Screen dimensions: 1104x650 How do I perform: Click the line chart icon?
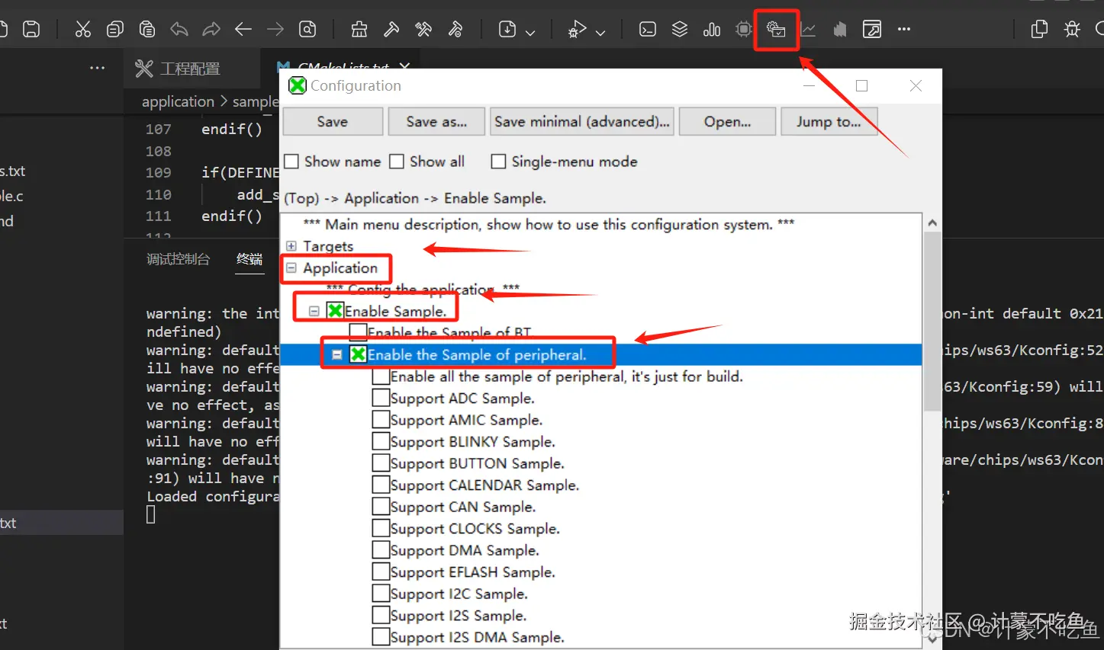(808, 29)
